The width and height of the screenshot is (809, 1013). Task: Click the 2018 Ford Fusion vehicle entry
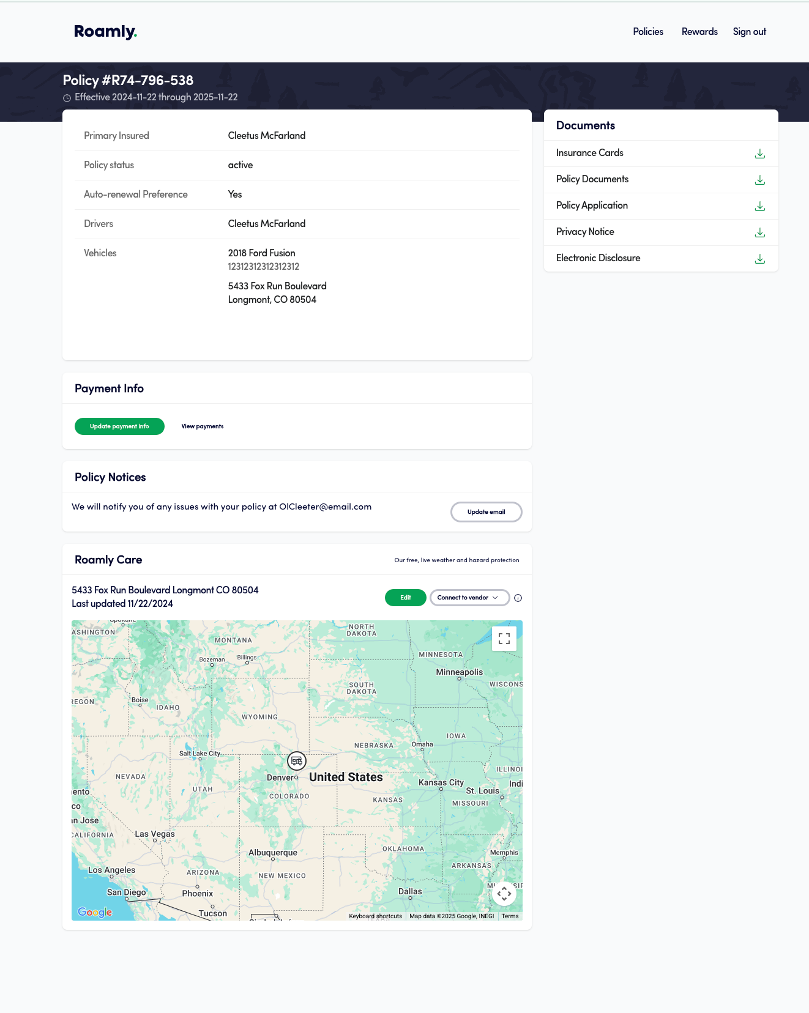(x=262, y=253)
